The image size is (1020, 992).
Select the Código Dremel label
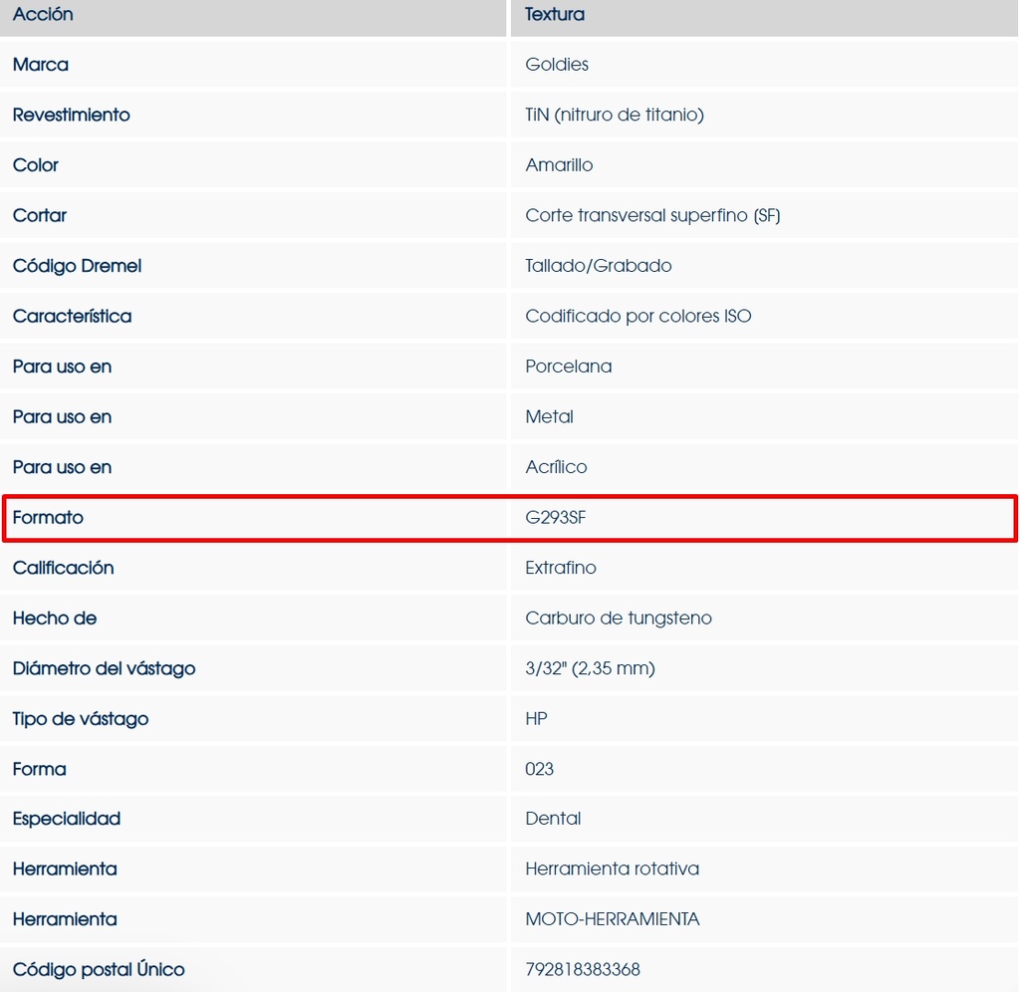(x=77, y=266)
